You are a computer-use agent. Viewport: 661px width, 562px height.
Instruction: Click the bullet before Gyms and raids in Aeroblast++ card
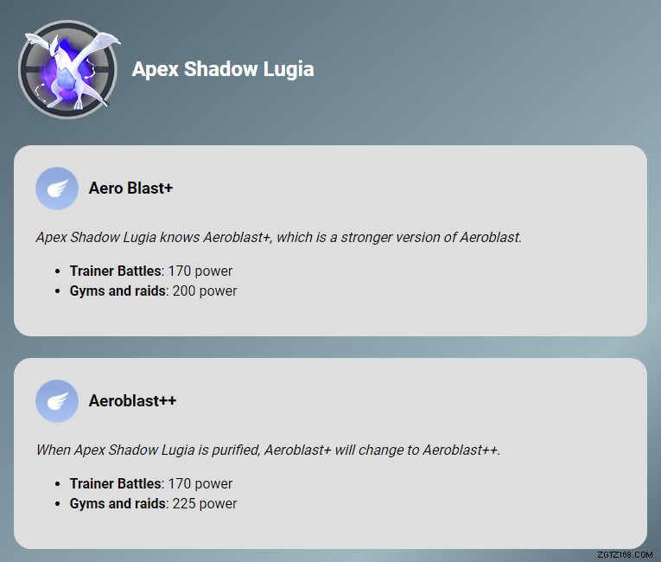pos(58,504)
